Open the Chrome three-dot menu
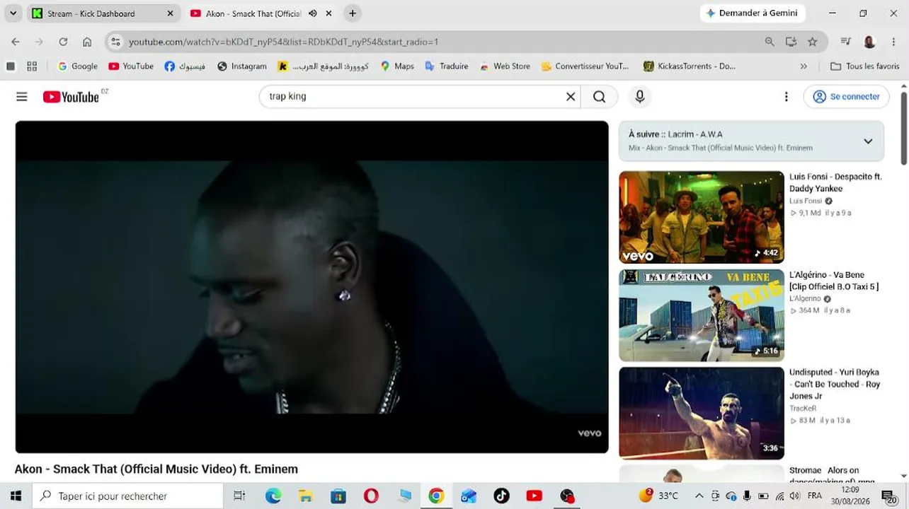This screenshot has height=509, width=909. click(x=893, y=42)
